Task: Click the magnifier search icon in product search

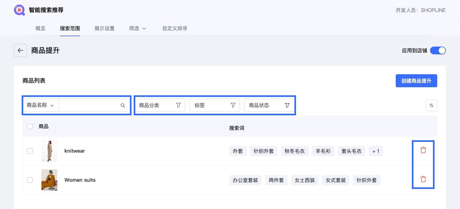Action: tap(123, 106)
